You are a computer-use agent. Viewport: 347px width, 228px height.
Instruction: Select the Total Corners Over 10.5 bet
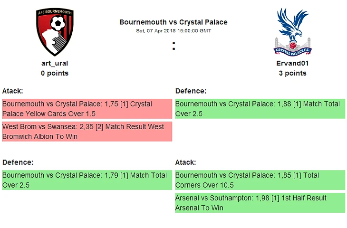pos(260,180)
